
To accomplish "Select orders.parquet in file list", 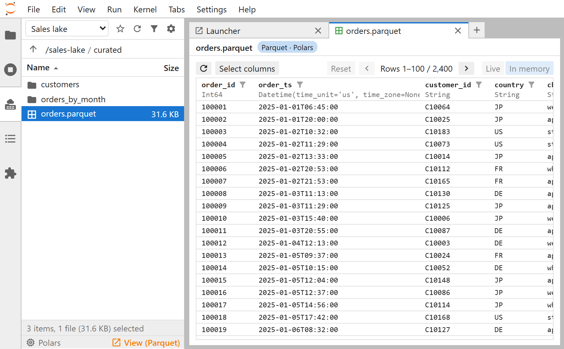I will (x=102, y=114).
